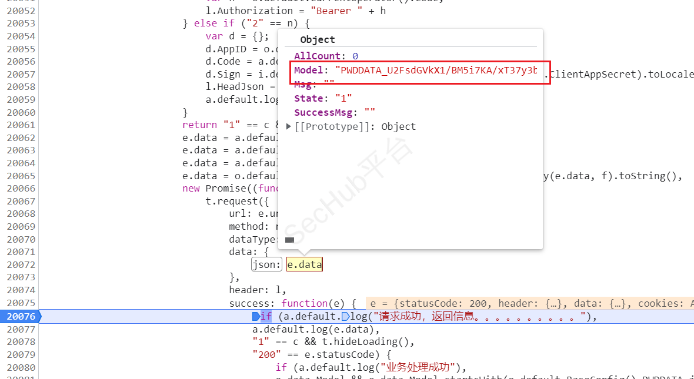Click the filled breakpoint marker before "if"
Viewport: 694px width, 379px height.
(256, 317)
